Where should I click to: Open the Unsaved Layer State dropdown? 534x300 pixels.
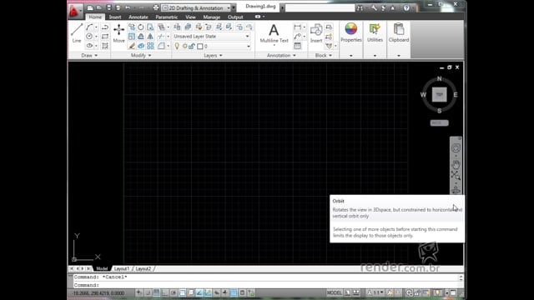point(211,36)
